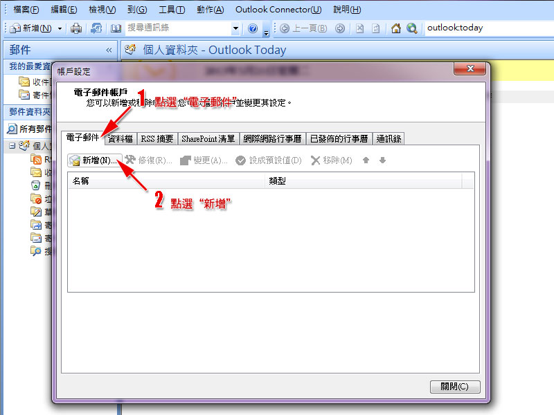554x415 pixels.
Task: Select the All Mail Items search icon (所有郵件)
Action: point(12,129)
